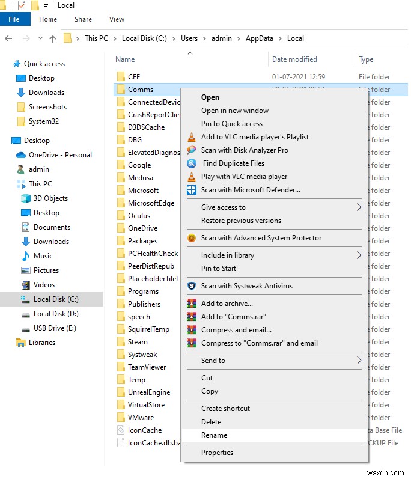The width and height of the screenshot is (411, 479).
Task: Click the Libraries icon in sidebar
Action: click(x=21, y=343)
